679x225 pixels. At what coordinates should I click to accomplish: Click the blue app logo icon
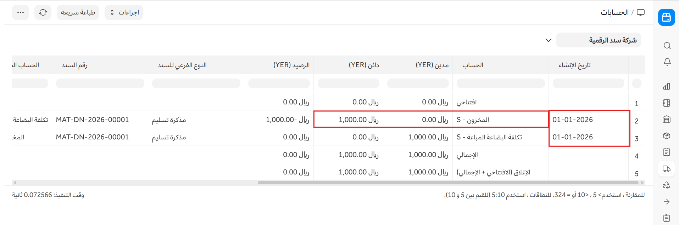pos(666,17)
